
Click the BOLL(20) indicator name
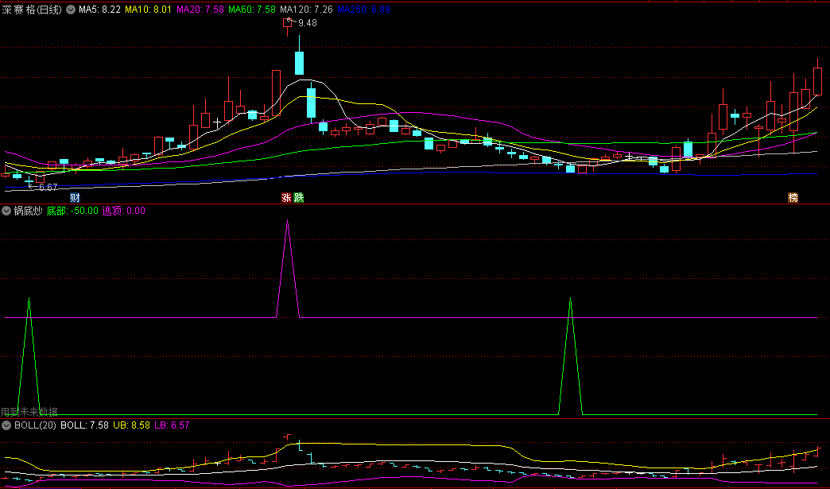click(x=35, y=425)
